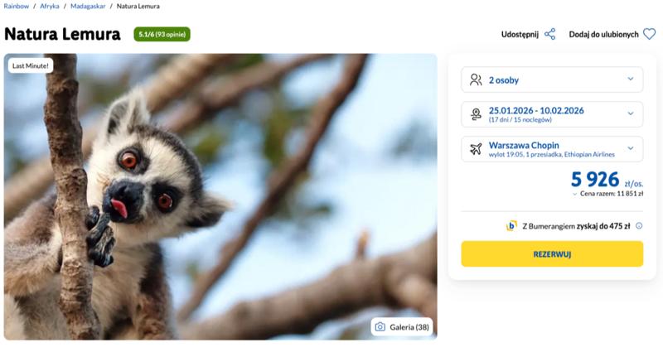Open the 25.01.2026 - 10.02.2026 date dropdown
Screen dimensions: 663x347
tap(630, 114)
